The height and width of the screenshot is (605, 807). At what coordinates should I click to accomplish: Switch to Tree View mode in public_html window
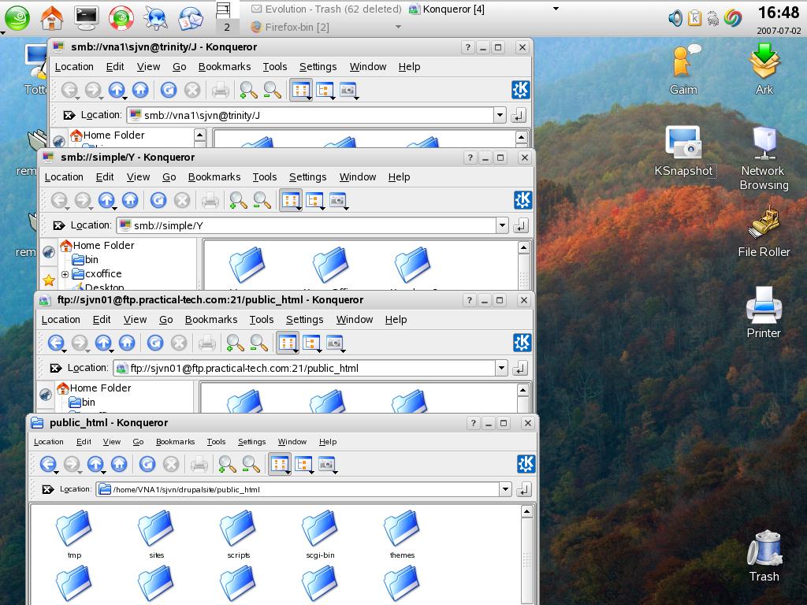[x=303, y=465]
